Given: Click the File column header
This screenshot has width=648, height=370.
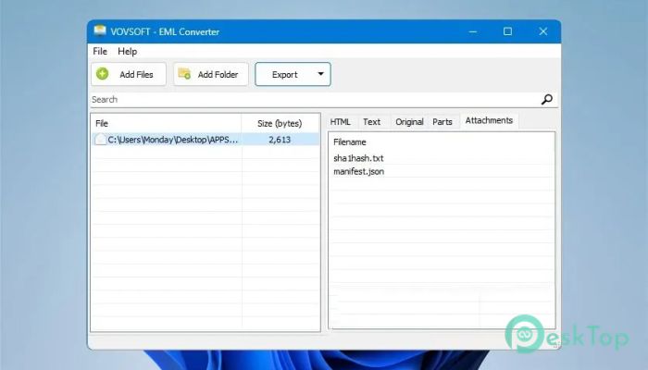Looking at the screenshot, I should (x=166, y=123).
